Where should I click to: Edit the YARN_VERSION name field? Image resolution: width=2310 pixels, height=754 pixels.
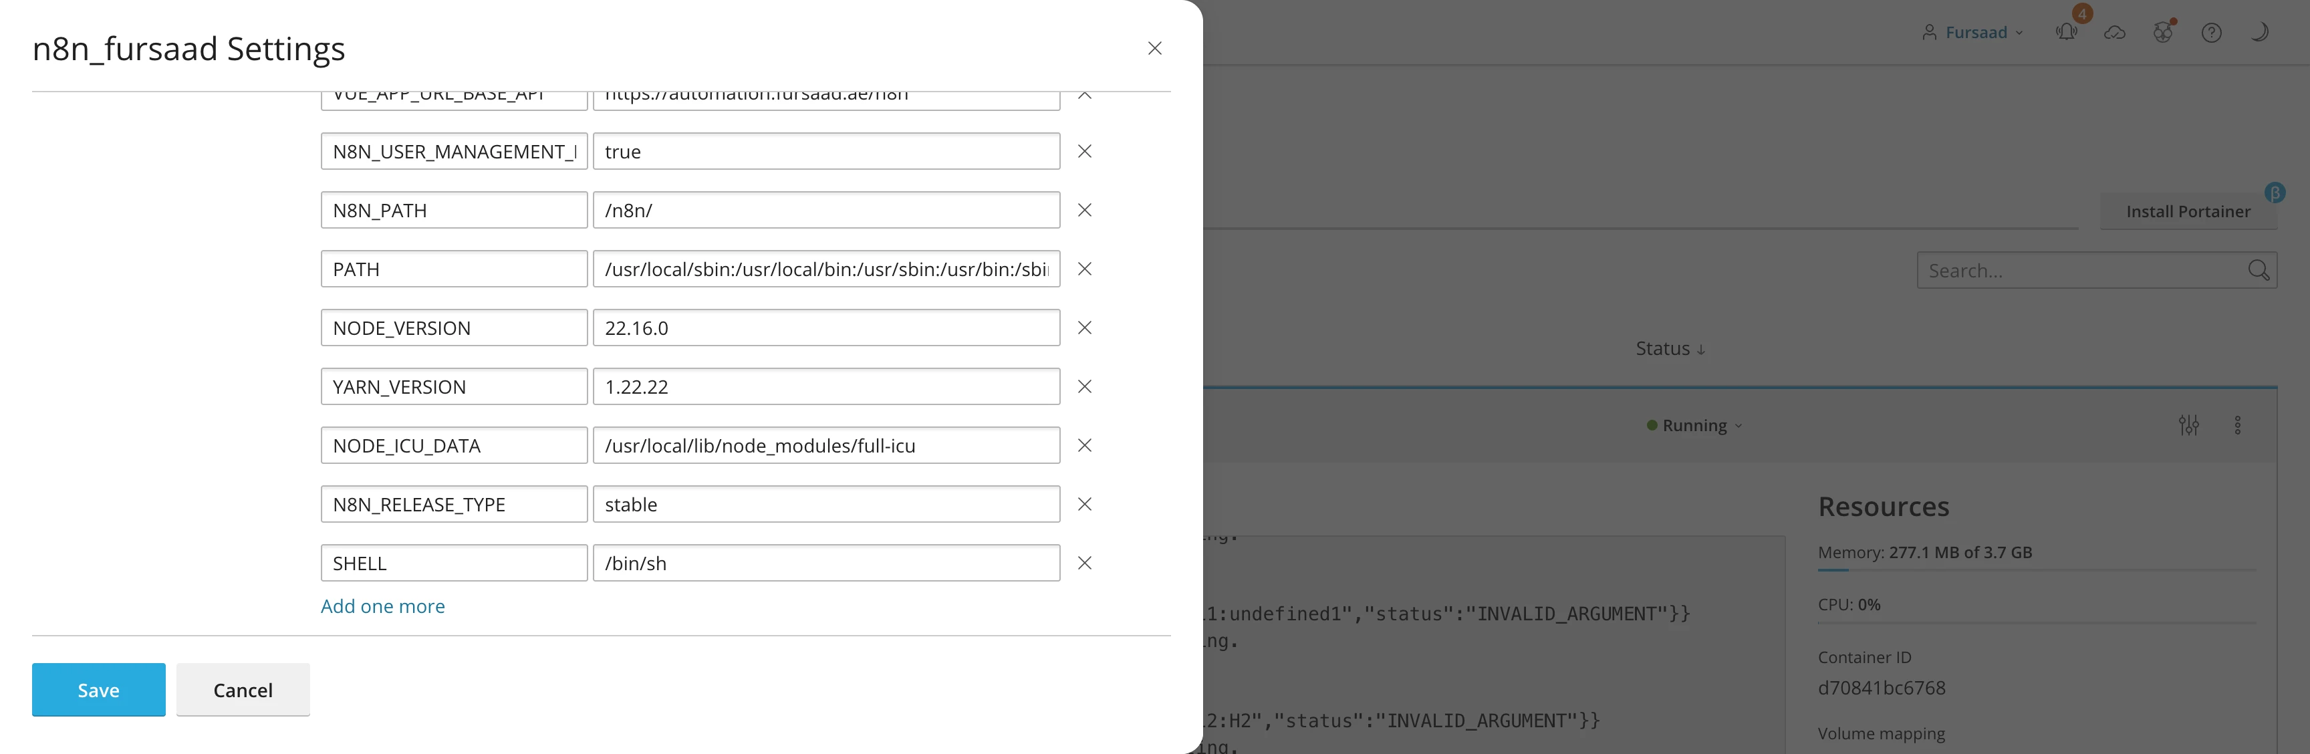click(x=454, y=386)
